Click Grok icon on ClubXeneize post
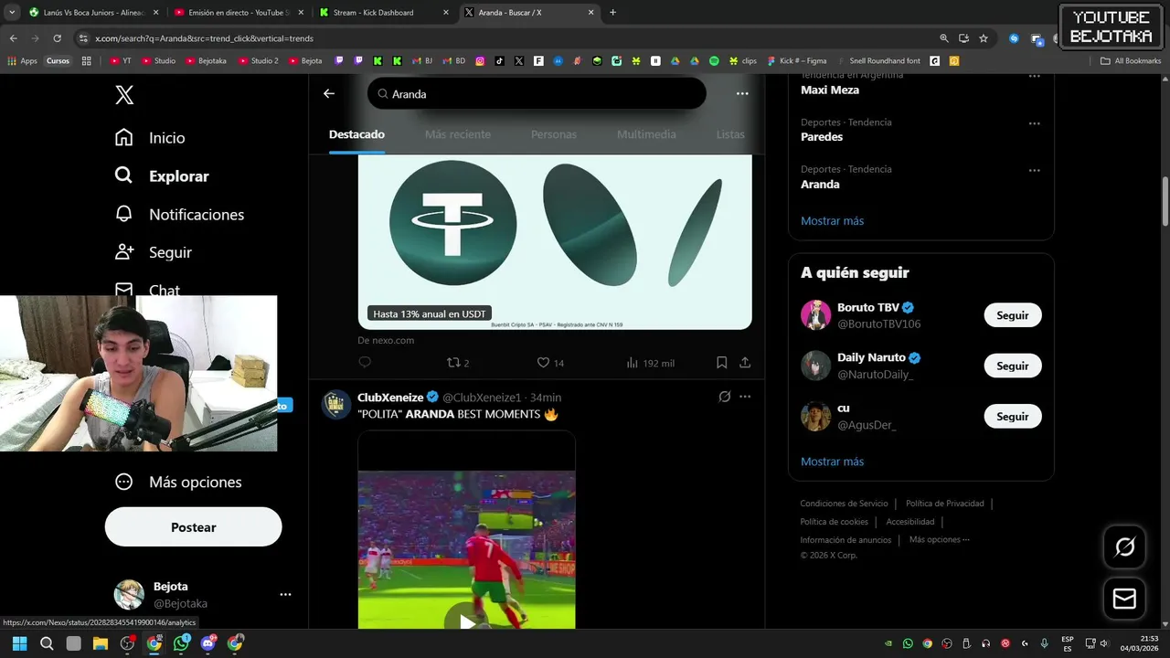Image resolution: width=1170 pixels, height=658 pixels. pos(724,397)
